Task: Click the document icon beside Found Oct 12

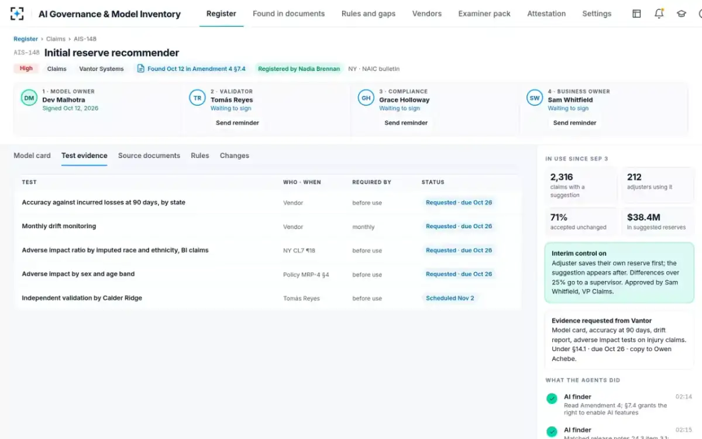Action: point(140,68)
